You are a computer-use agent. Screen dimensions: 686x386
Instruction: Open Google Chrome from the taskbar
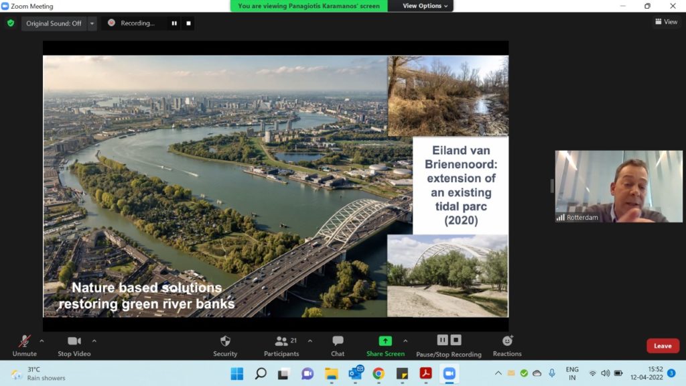coord(379,373)
